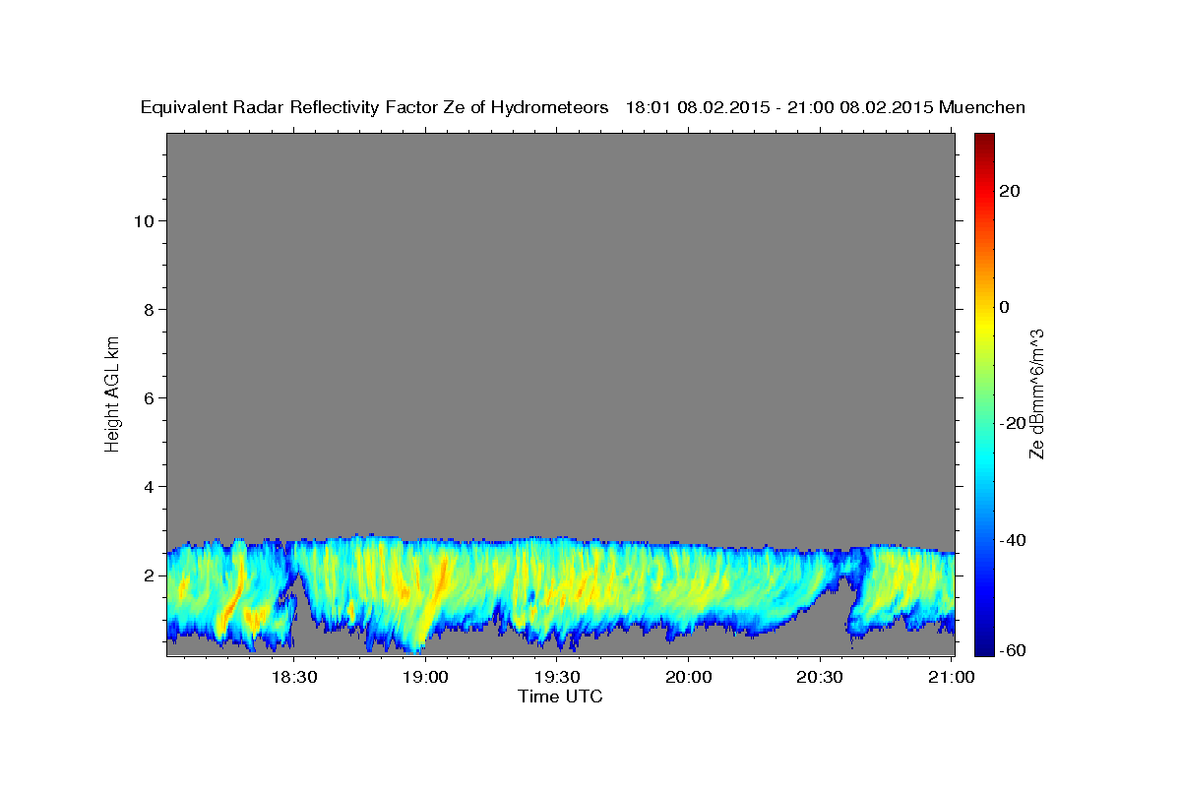1181x787 pixels.
Task: Click the '21:00' time tick label
Action: tap(952, 678)
